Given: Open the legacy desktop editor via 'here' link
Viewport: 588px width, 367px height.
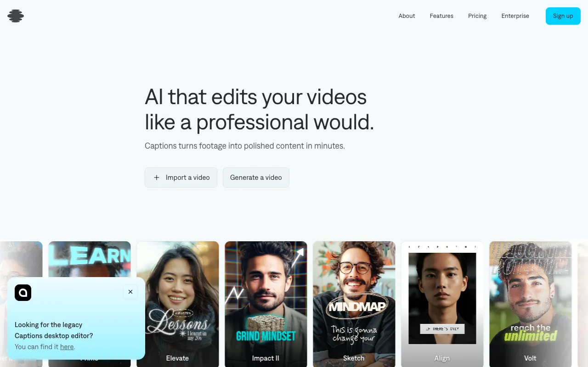Looking at the screenshot, I should [67, 346].
